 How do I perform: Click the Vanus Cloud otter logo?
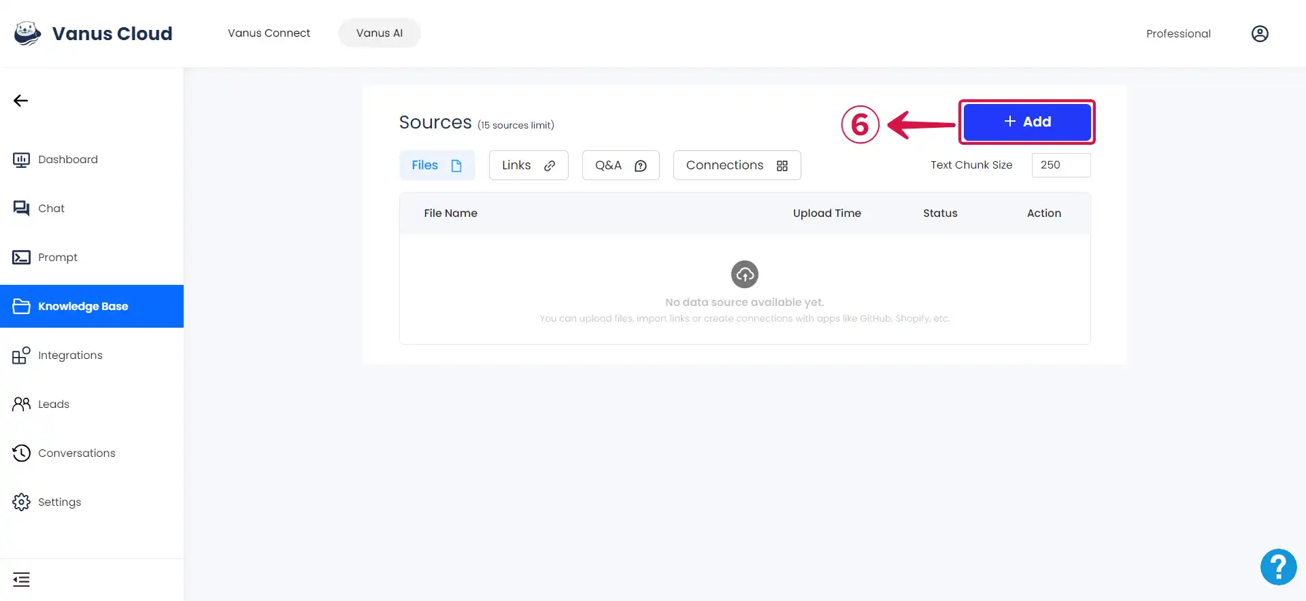27,33
